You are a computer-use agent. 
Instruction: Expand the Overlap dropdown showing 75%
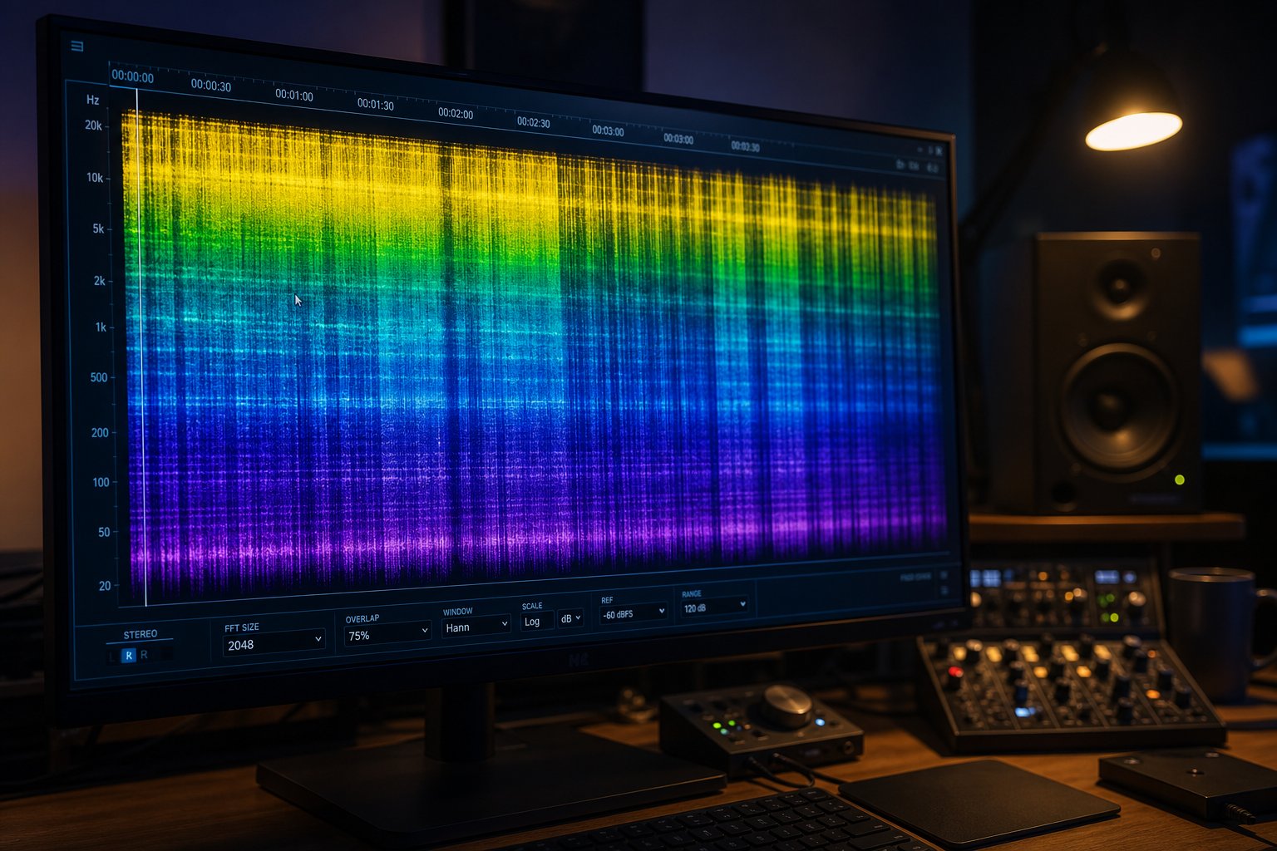(x=387, y=634)
